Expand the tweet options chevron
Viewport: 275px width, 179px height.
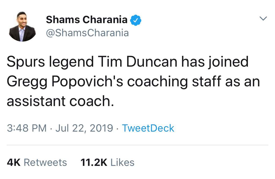[263, 18]
